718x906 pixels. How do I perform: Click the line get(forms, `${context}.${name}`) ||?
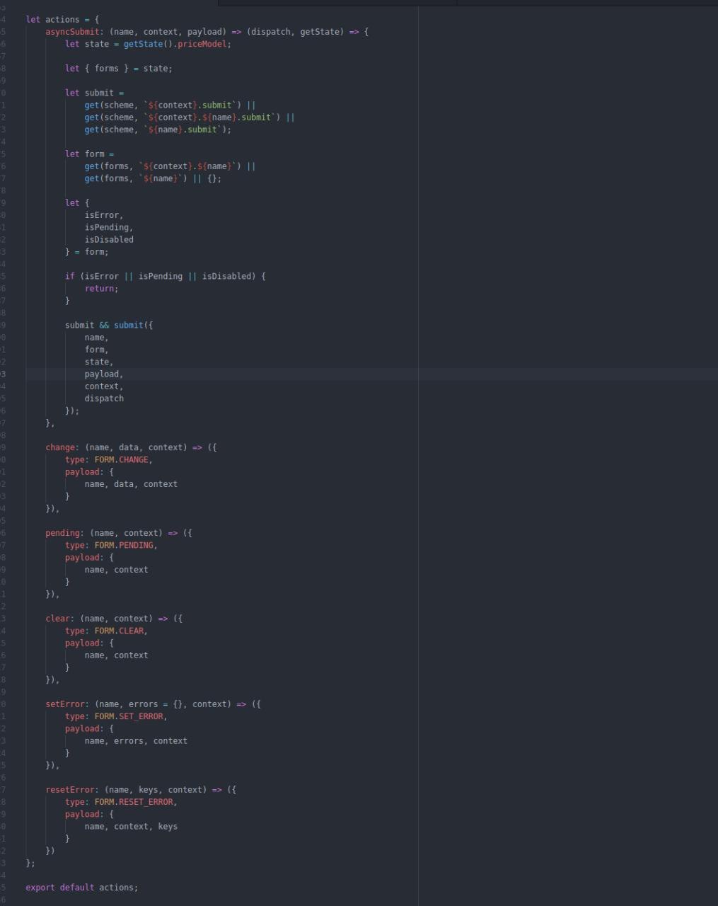pyautogui.click(x=170, y=166)
